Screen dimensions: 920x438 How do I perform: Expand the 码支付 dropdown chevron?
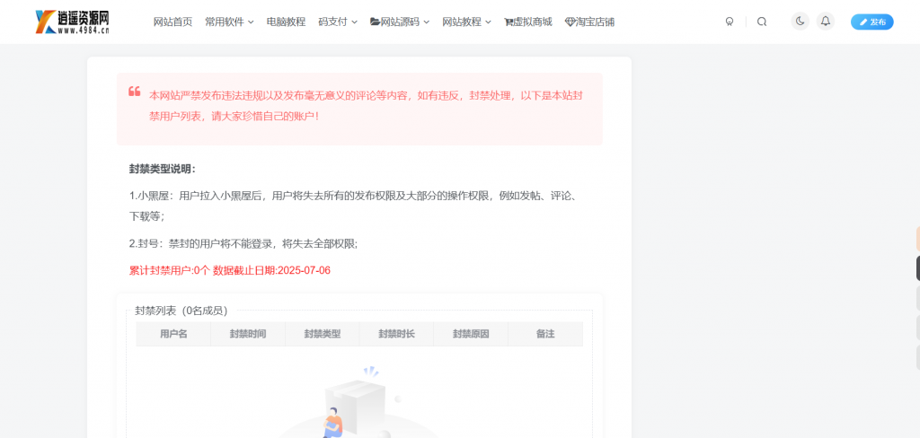point(354,22)
